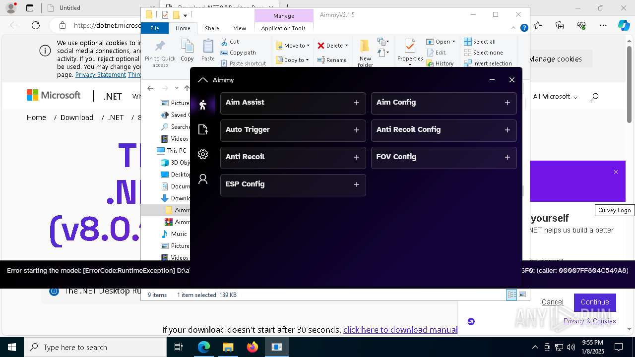635x357 pixels.
Task: Open Aimmy aim menu running-figure icon
Action: pos(202,105)
